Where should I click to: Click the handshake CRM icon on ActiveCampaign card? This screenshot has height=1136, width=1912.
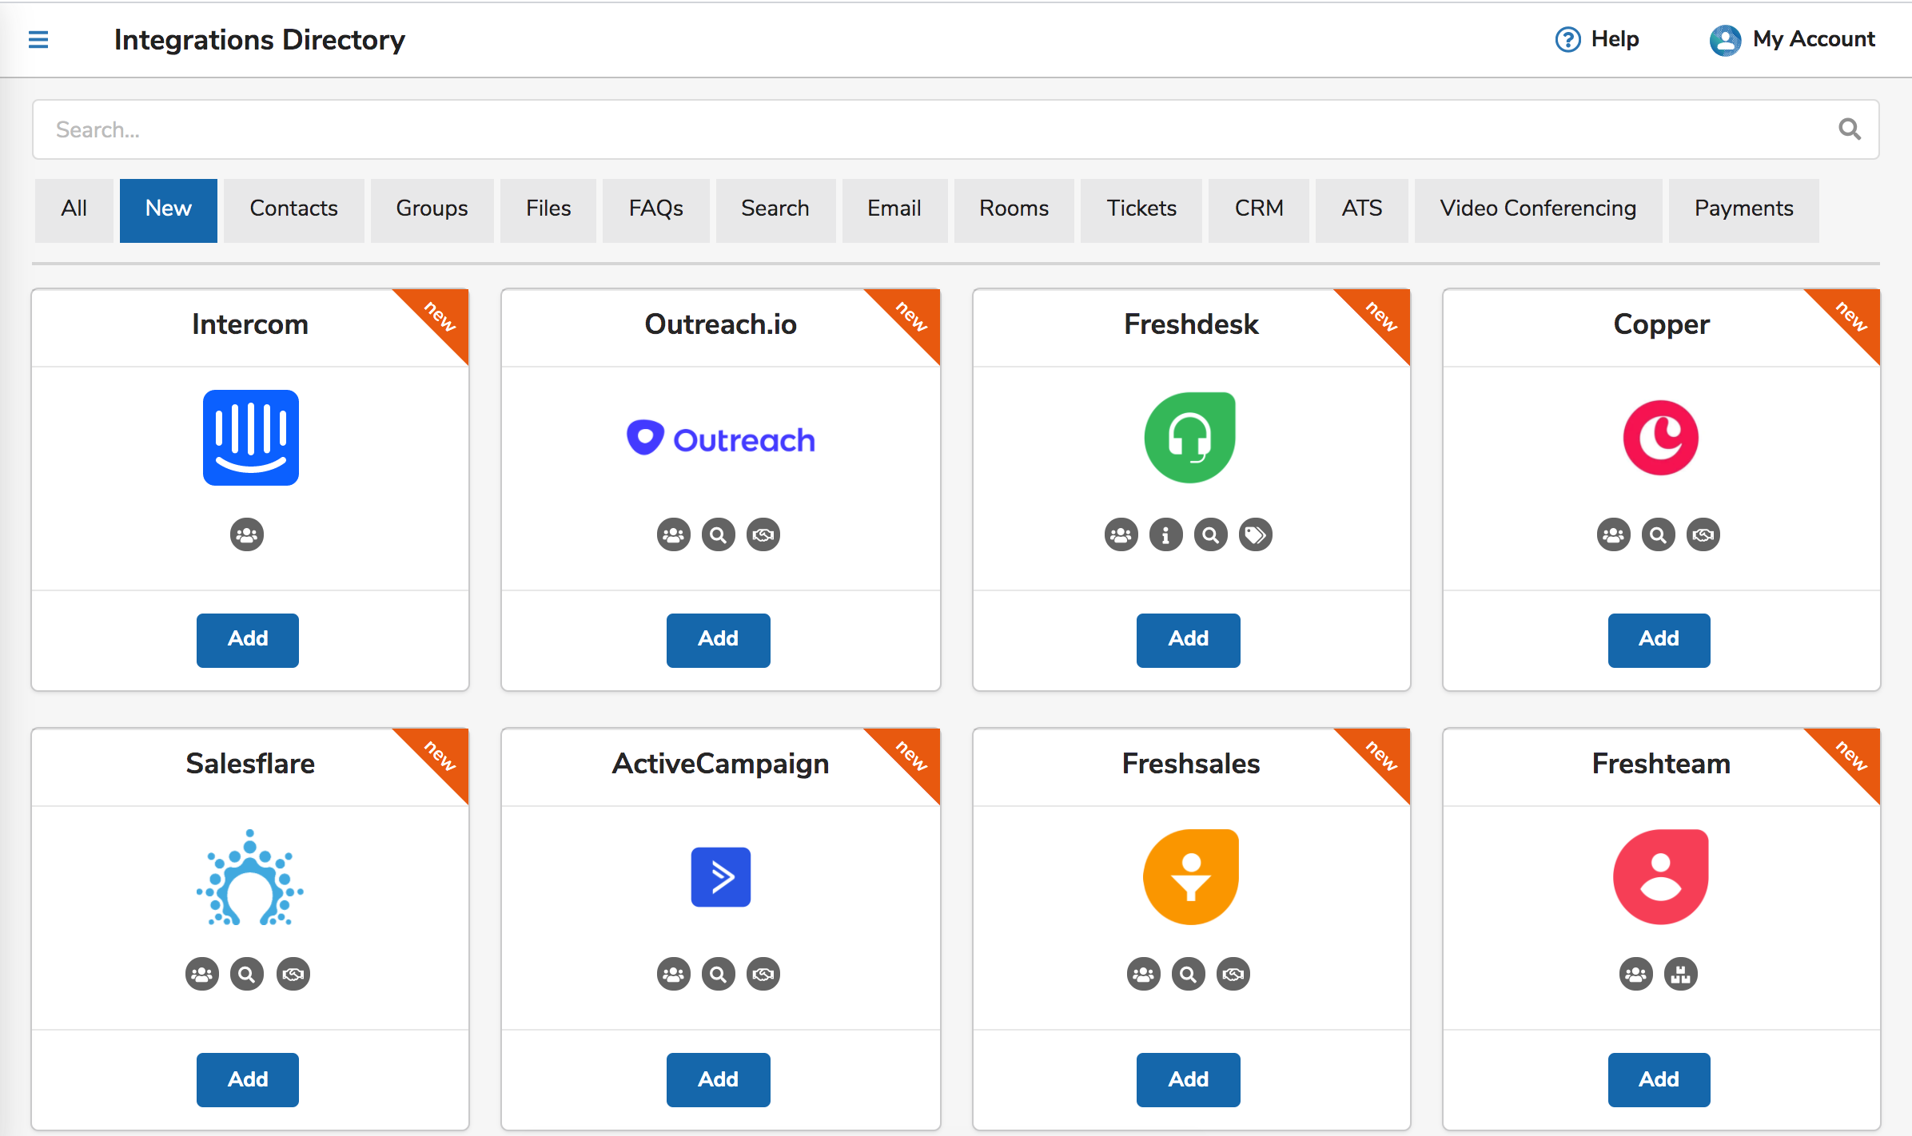pos(763,974)
